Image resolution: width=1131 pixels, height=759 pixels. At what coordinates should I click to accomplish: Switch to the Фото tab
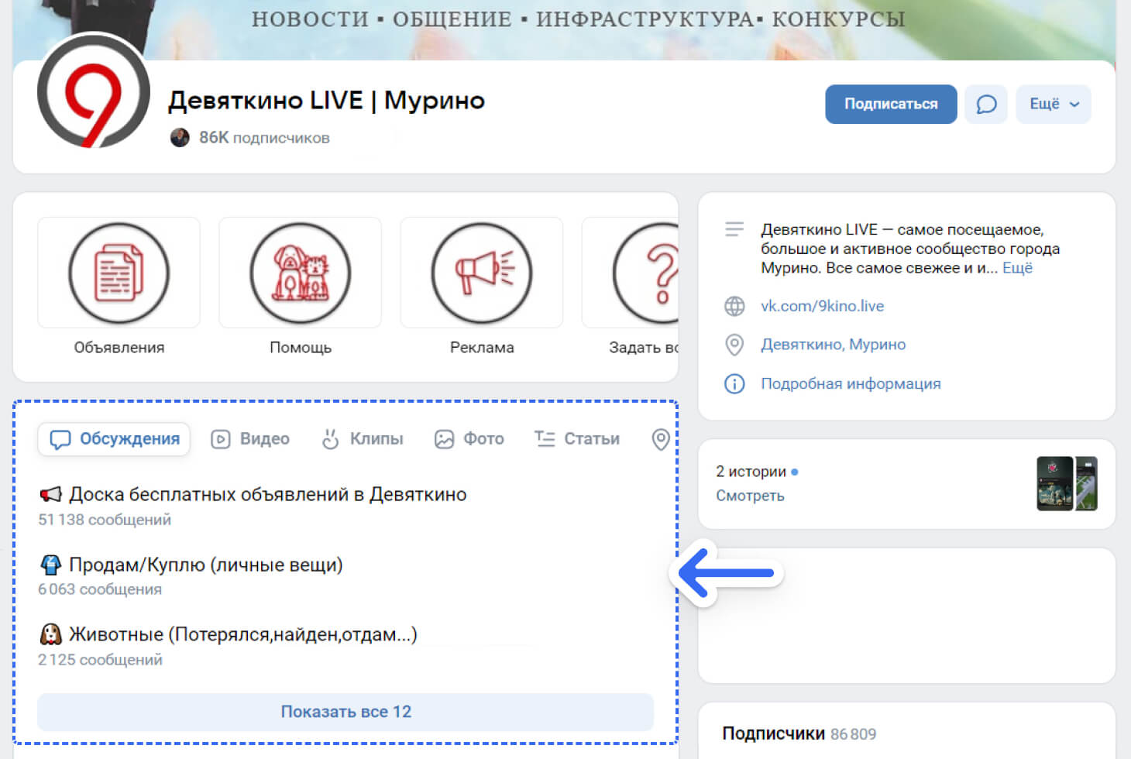pyautogui.click(x=469, y=439)
